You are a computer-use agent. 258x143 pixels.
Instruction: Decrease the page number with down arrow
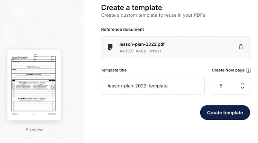(243, 88)
